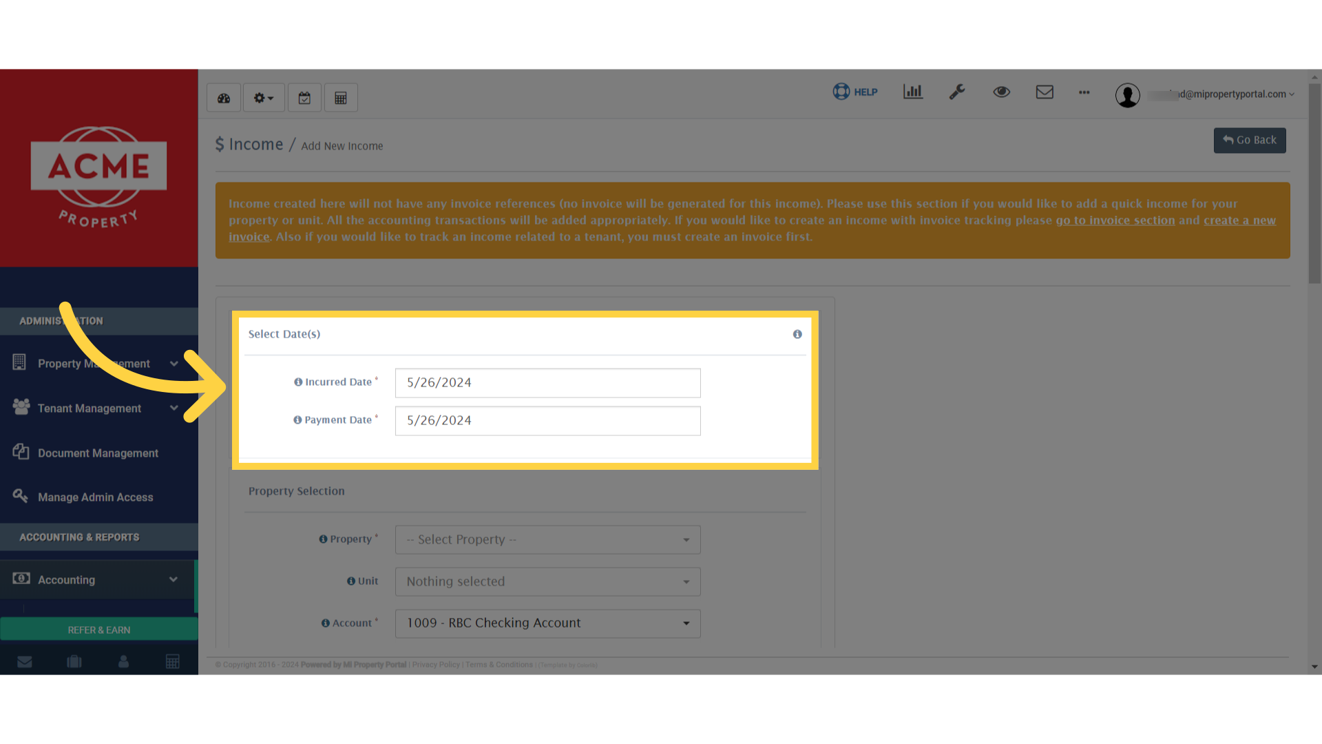The image size is (1322, 744).
Task: Click the ACME Property logo
Action: (x=99, y=177)
